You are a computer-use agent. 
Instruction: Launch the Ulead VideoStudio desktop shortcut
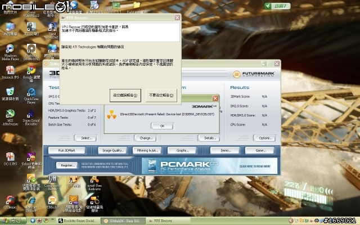pos(52,31)
